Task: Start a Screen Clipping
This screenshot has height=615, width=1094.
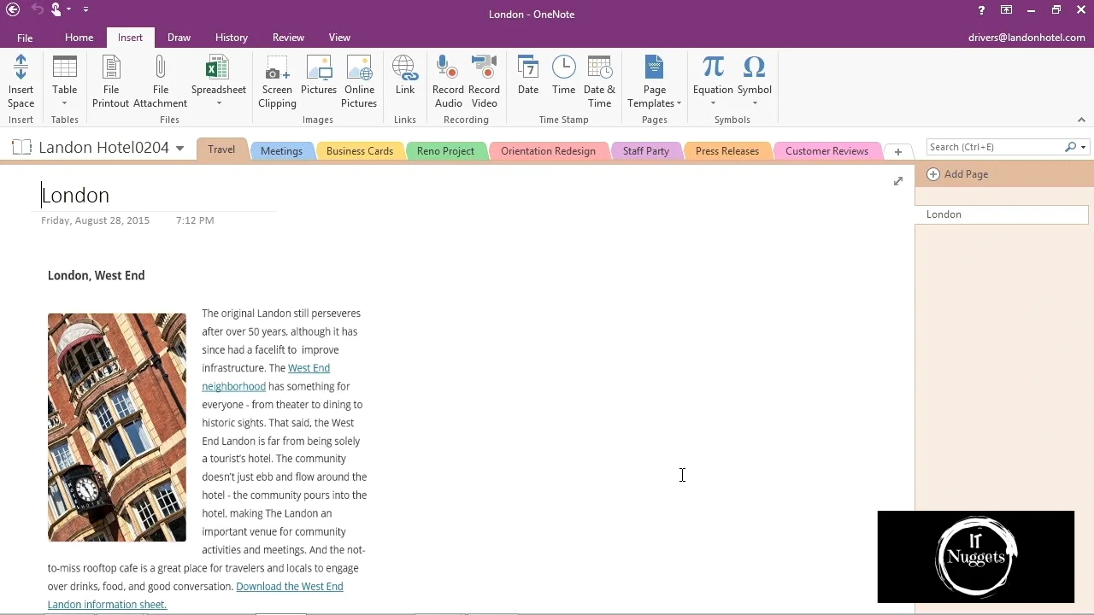Action: click(x=277, y=82)
